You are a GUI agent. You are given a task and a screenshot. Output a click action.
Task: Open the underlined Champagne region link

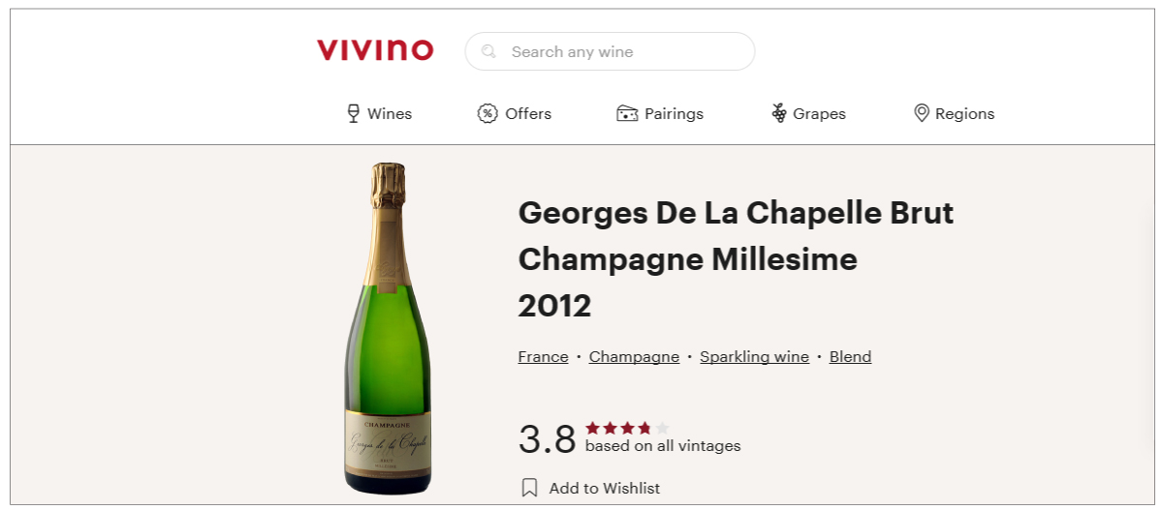(634, 357)
